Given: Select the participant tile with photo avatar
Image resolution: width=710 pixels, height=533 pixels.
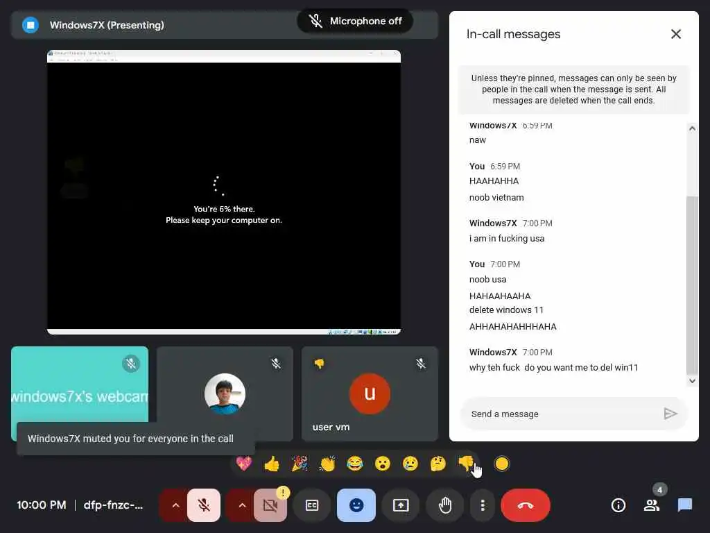Looking at the screenshot, I should [225, 394].
